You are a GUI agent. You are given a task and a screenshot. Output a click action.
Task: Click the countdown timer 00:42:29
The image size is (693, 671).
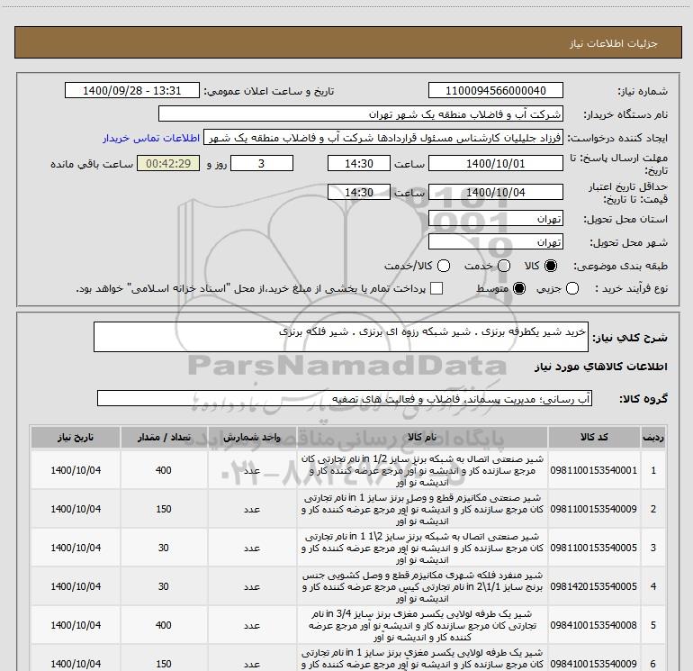coord(168,163)
